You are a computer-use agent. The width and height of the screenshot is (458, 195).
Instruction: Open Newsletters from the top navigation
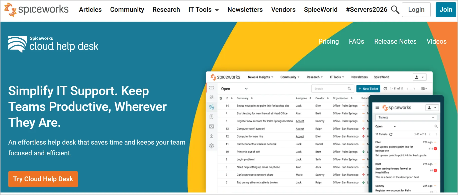pyautogui.click(x=245, y=10)
